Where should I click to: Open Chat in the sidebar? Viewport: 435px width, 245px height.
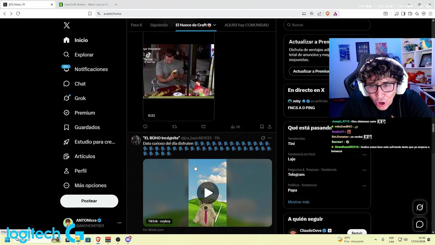(x=74, y=84)
